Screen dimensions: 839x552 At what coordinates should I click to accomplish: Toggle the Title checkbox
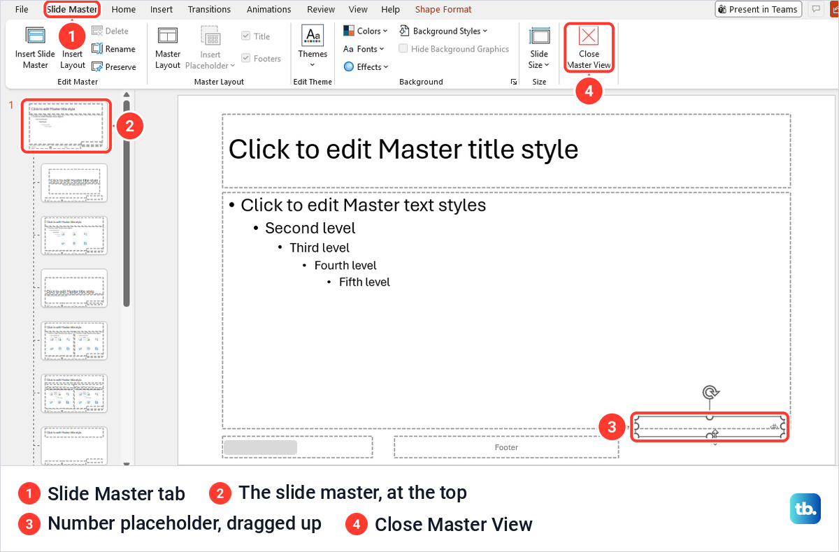coord(246,36)
